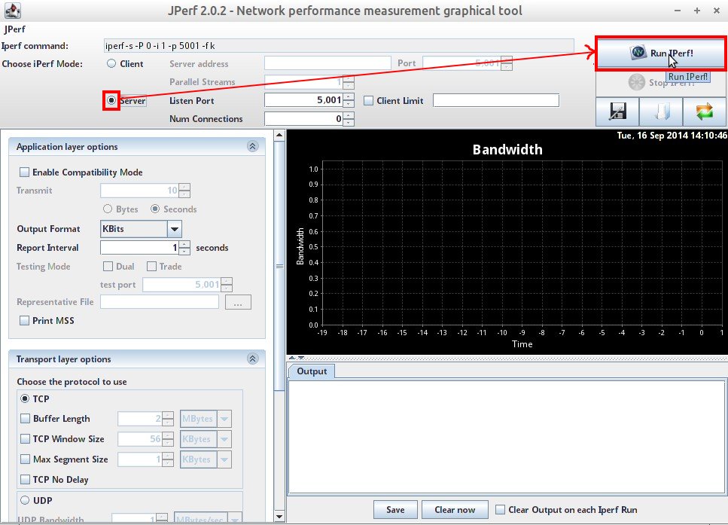Image resolution: width=728 pixels, height=525 pixels.
Task: Click the Iperf command text field
Action: [x=339, y=45]
